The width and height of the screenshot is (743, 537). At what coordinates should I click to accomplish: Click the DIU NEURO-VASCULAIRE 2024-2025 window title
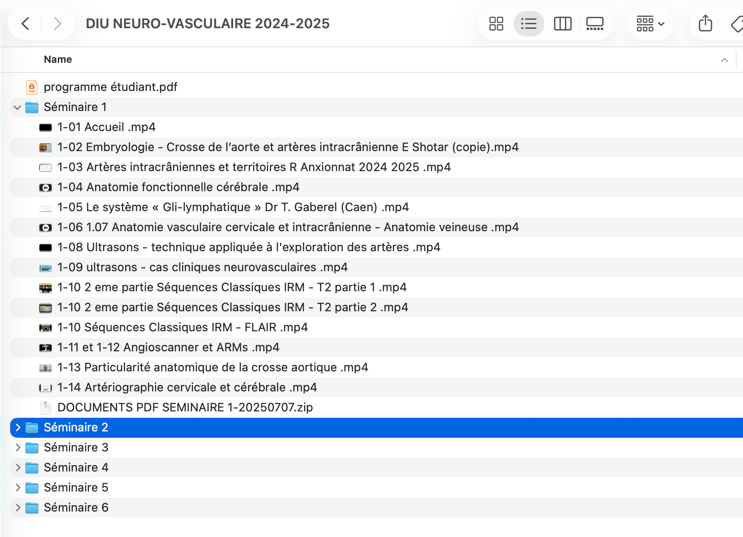click(208, 24)
